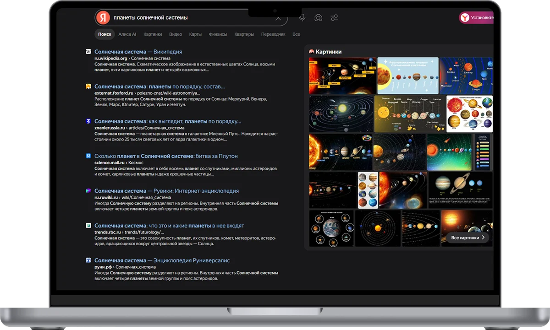Viewport: 550px width, 330px height.
Task: Open the Финансы tab
Action: click(218, 34)
